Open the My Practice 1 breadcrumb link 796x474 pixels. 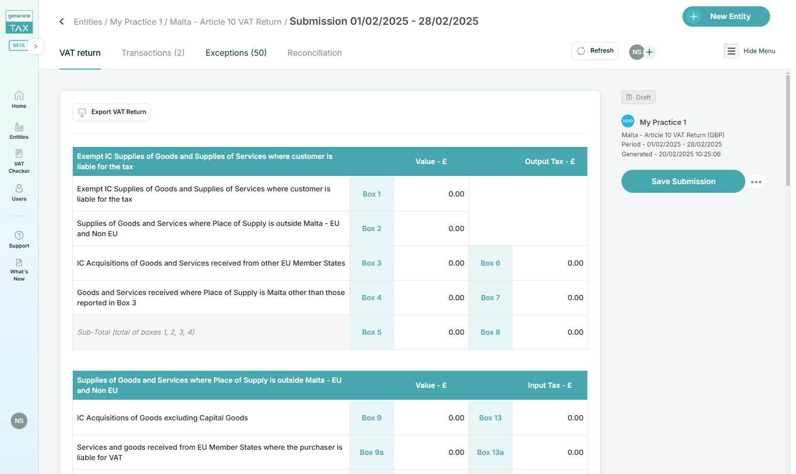pos(136,22)
